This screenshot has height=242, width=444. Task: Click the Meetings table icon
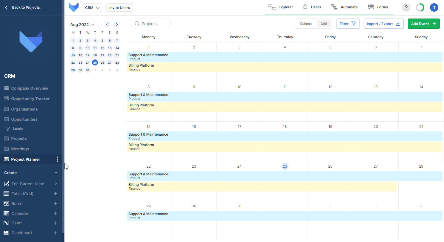[x=6, y=149]
